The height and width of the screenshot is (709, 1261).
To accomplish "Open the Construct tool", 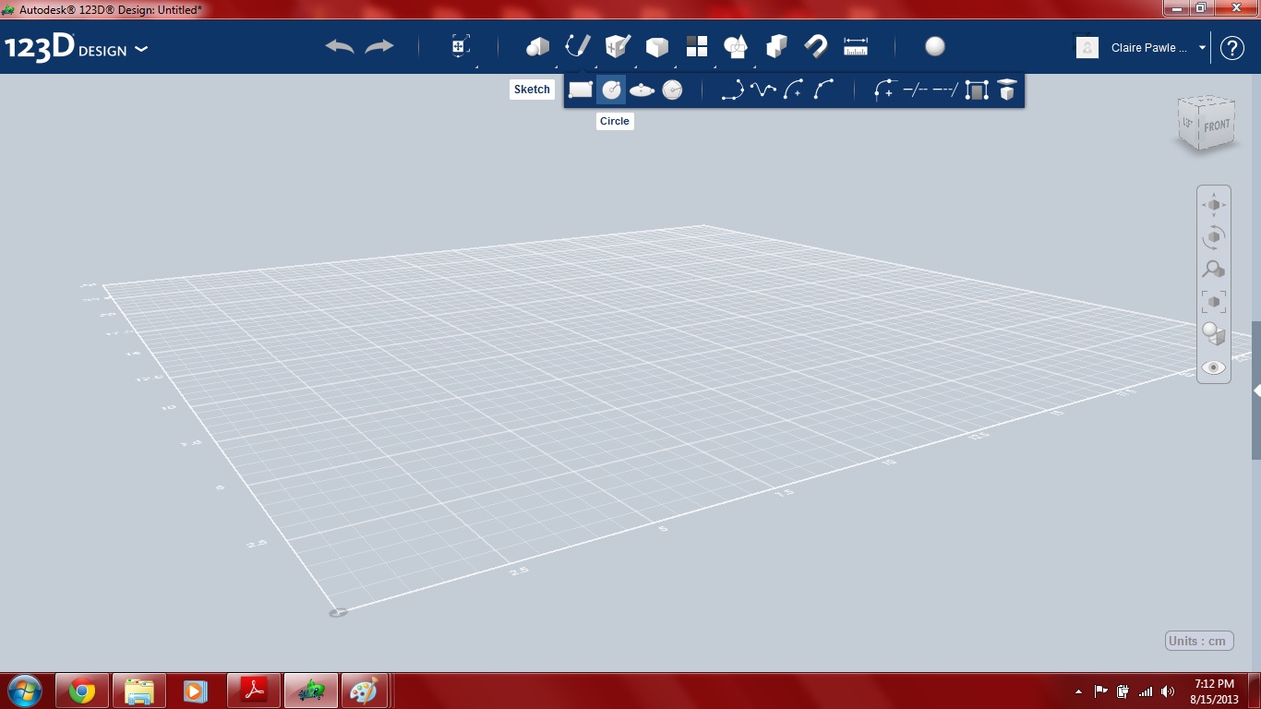I will 617,46.
